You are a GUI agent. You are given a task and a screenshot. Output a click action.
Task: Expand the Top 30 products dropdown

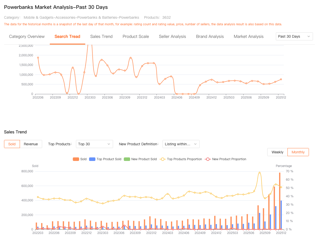[94, 144]
